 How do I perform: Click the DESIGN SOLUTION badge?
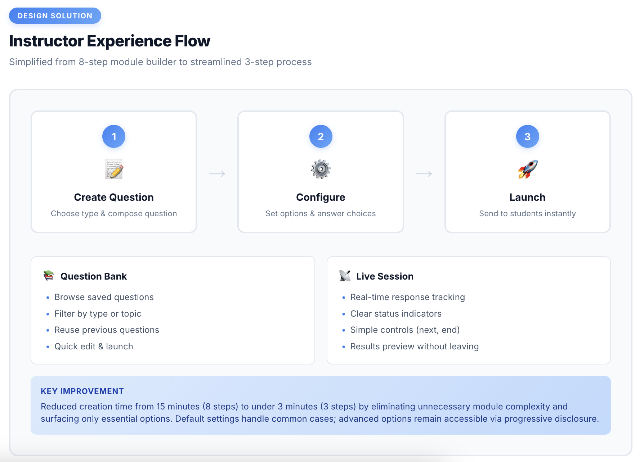[55, 16]
